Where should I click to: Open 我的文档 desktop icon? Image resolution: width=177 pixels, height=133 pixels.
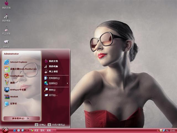[6, 5]
